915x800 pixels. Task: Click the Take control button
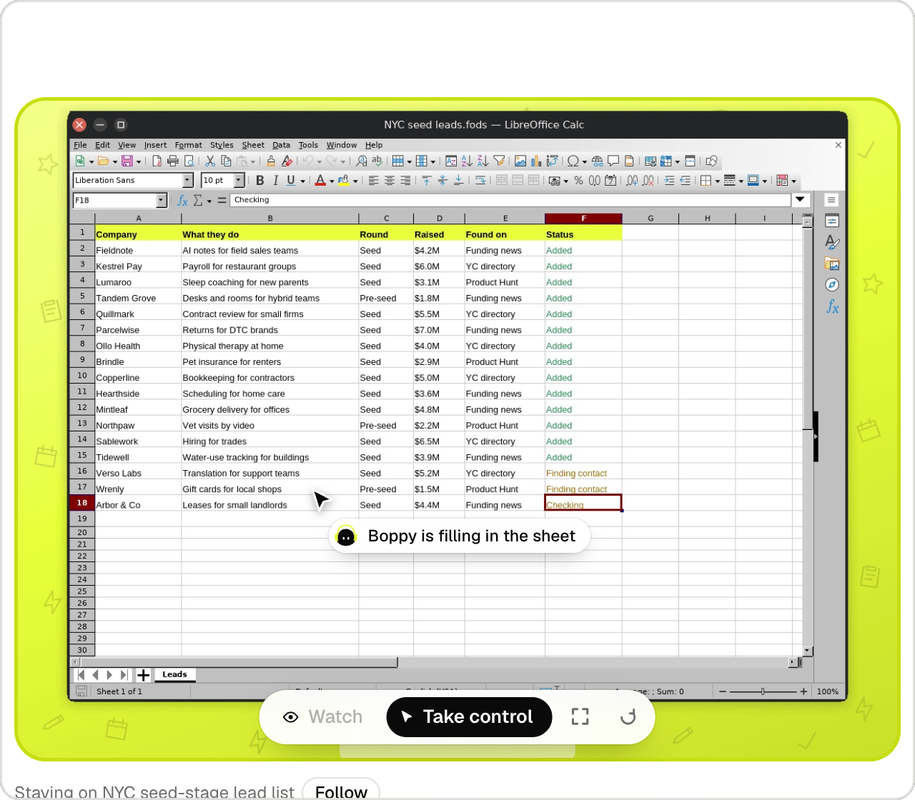(469, 717)
